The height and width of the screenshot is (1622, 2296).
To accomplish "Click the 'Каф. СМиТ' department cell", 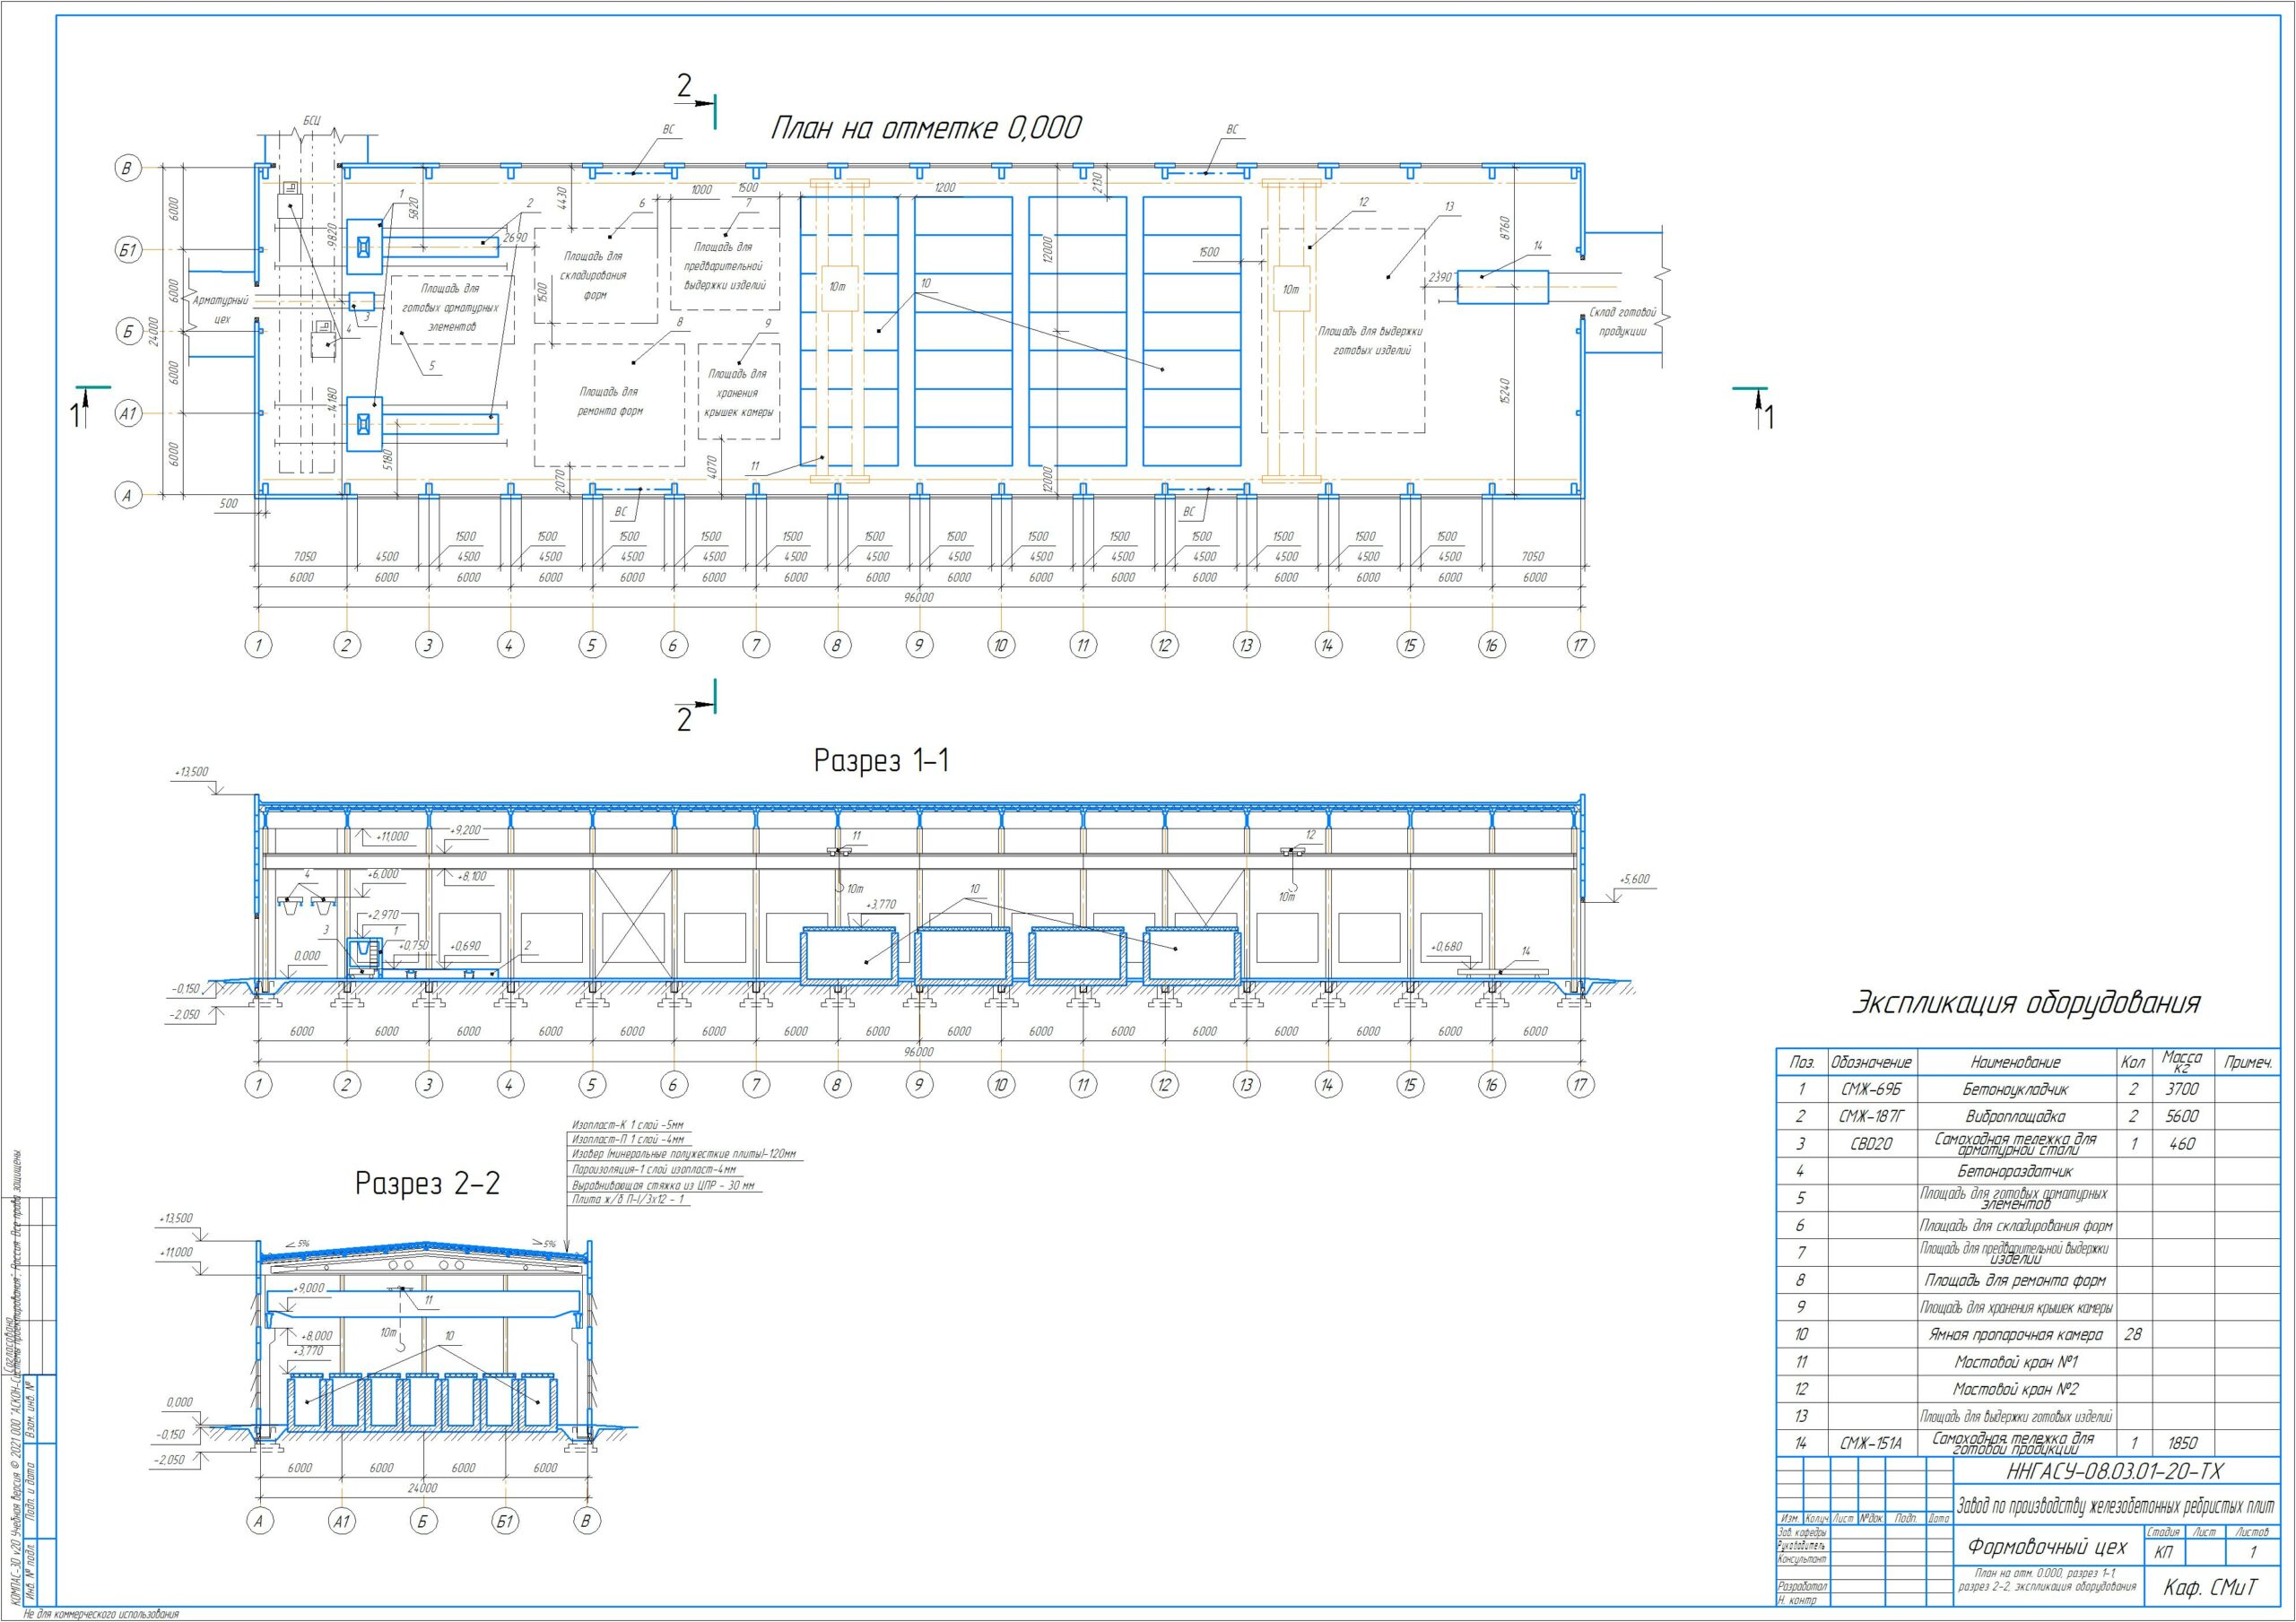I will 2210,1588.
